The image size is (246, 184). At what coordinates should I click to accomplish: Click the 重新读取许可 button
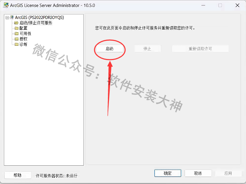coord(200,49)
